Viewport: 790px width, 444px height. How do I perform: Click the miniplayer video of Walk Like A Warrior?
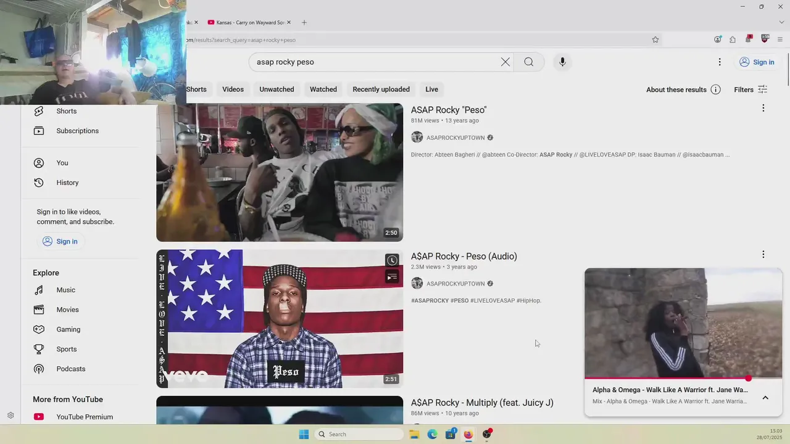pos(683,323)
